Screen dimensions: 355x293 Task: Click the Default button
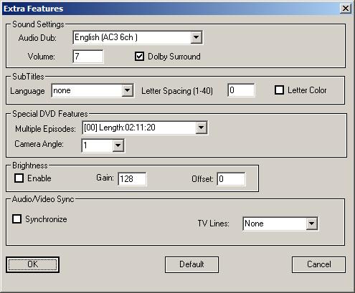pos(191,264)
